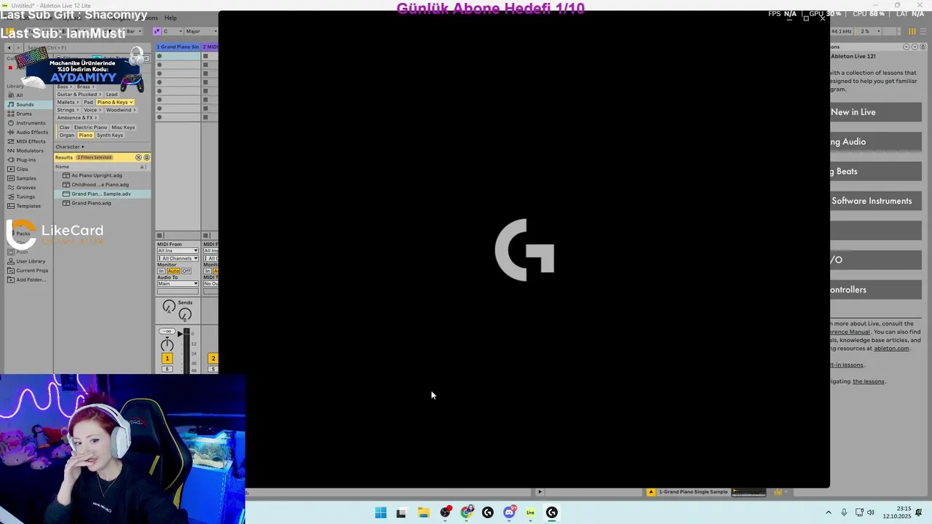This screenshot has height=524, width=932.
Task: Select the 1 Grand Piano track header
Action: tap(178, 47)
